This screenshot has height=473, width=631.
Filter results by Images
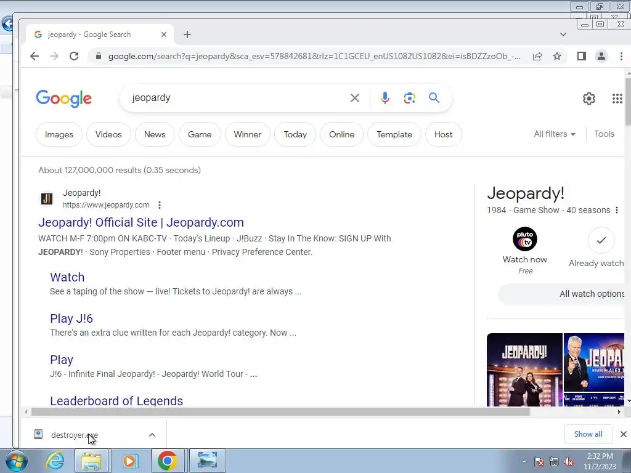59,134
